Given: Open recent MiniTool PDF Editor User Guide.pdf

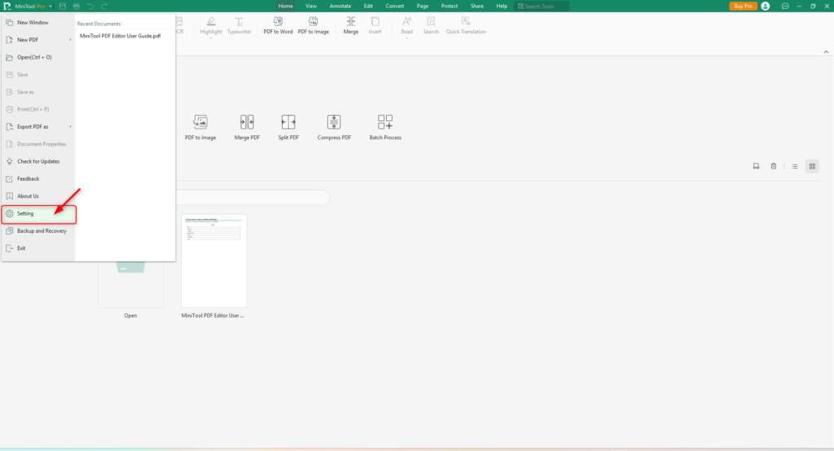Looking at the screenshot, I should pyautogui.click(x=121, y=36).
